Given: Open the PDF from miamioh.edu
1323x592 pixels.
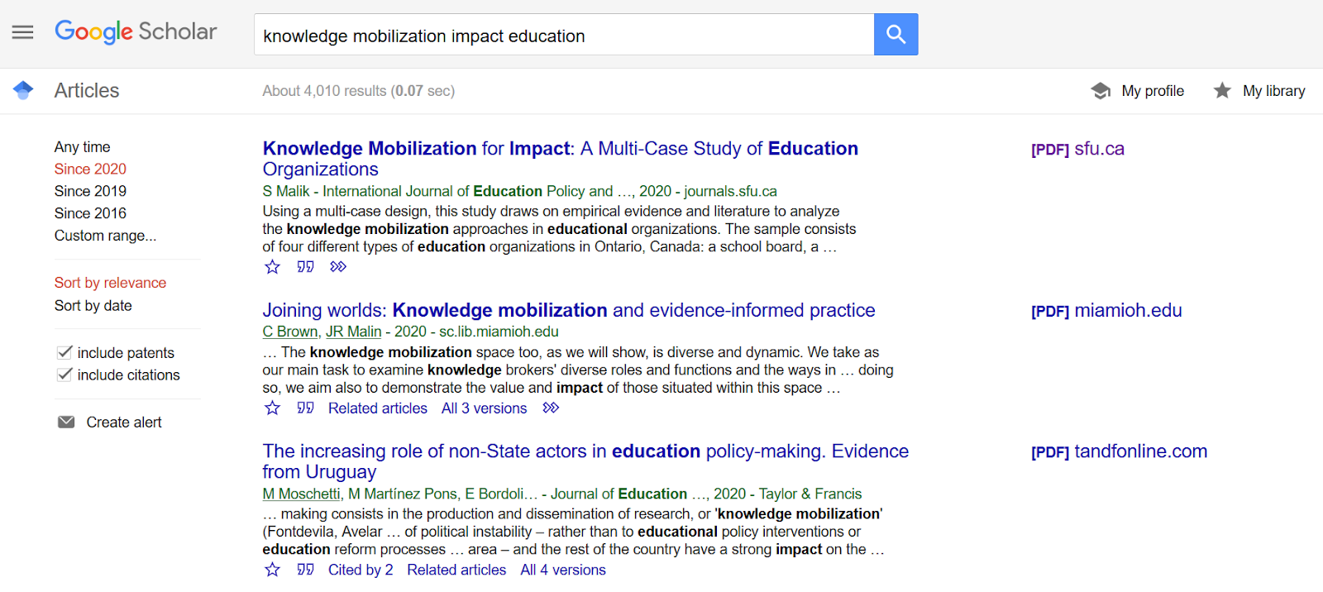Looking at the screenshot, I should [1106, 311].
